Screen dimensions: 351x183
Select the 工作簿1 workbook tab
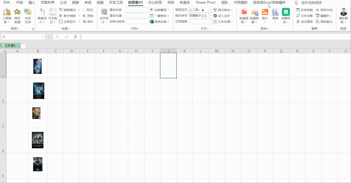pyautogui.click(x=10, y=46)
